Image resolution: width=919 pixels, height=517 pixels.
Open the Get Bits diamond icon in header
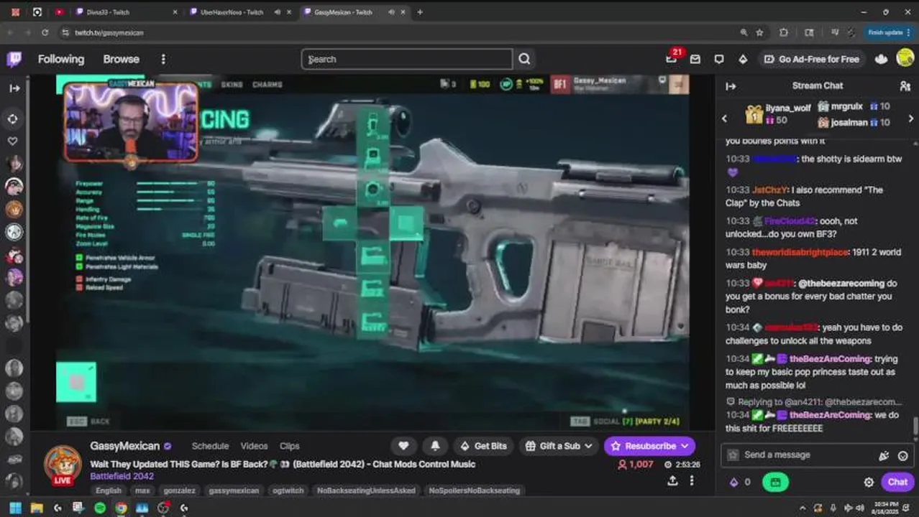743,59
